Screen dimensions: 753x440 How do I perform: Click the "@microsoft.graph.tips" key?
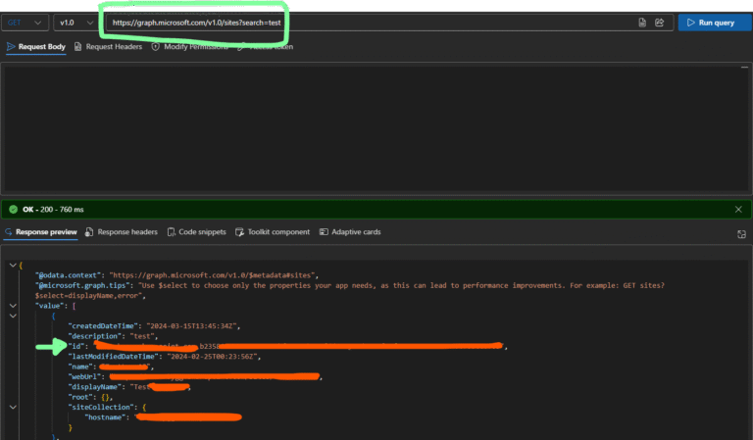(80, 285)
